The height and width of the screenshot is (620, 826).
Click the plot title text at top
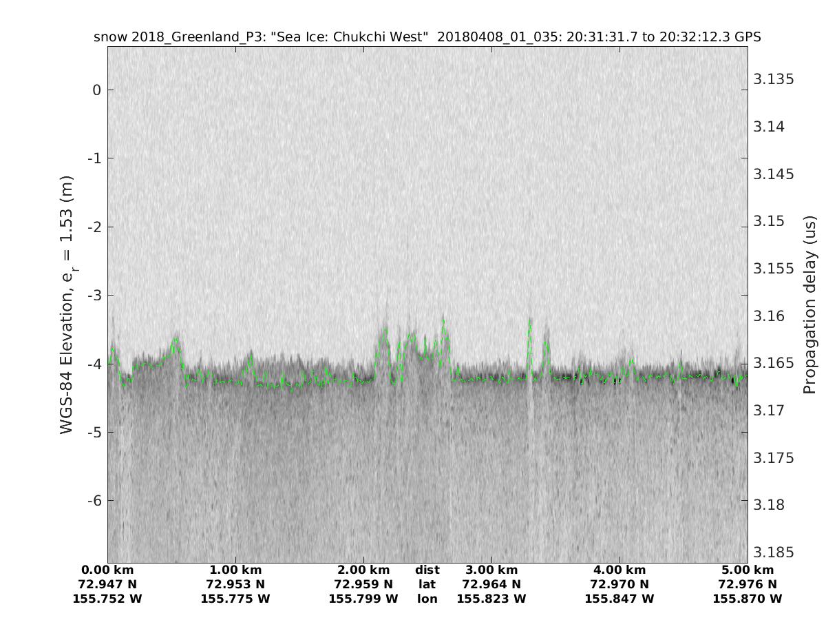coord(427,37)
